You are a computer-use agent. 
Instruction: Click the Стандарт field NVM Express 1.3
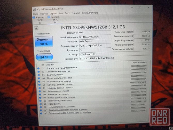[115, 54]
